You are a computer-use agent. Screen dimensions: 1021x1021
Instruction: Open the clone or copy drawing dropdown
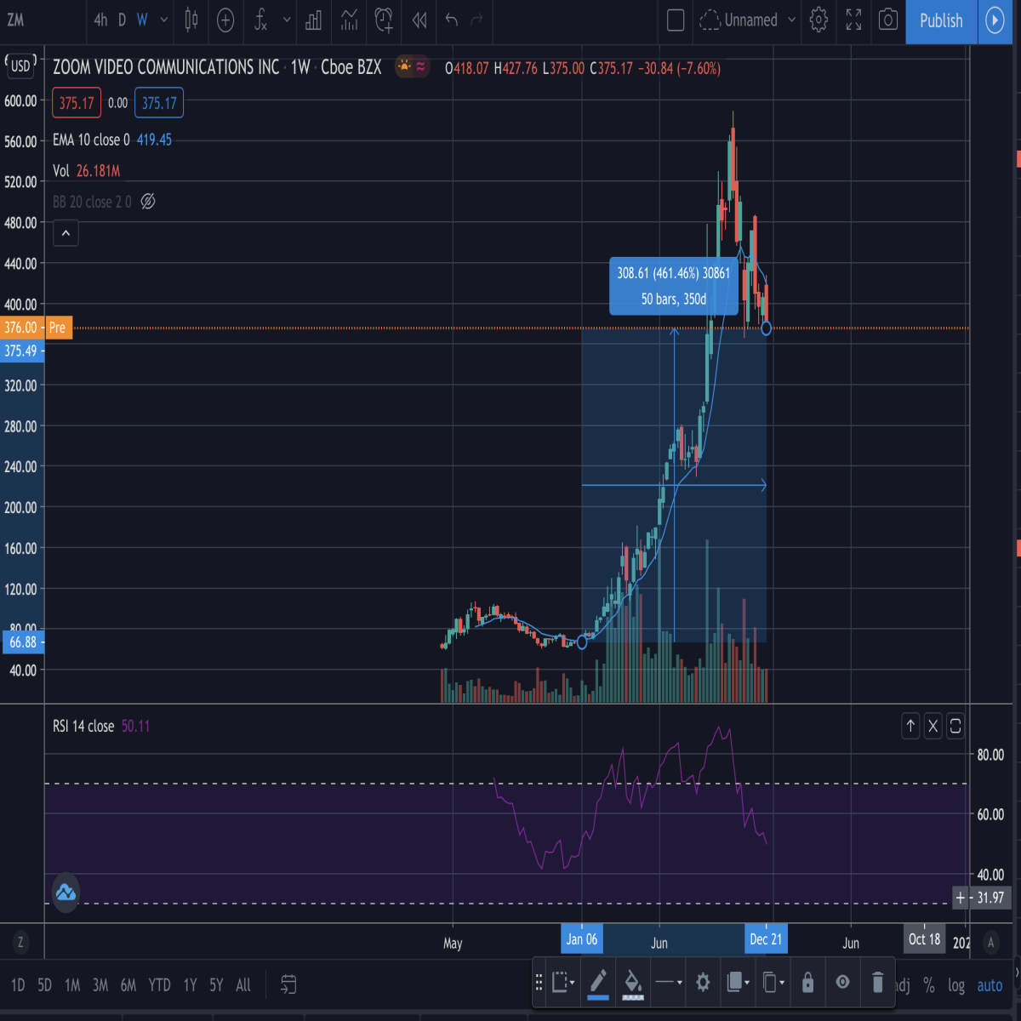[x=773, y=983]
